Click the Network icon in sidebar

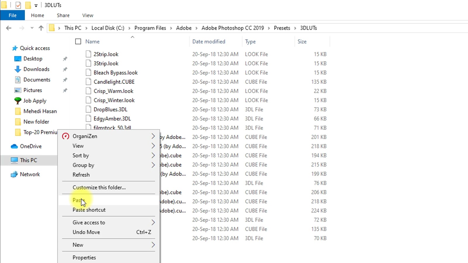click(x=14, y=174)
